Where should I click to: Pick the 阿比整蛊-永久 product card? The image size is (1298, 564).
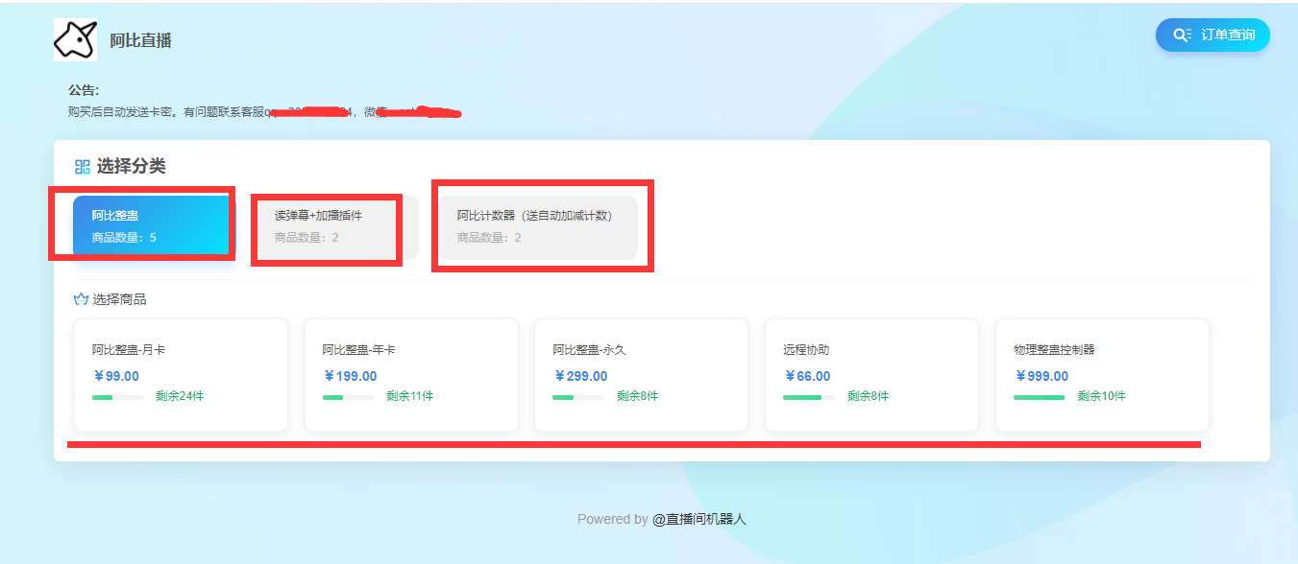pyautogui.click(x=641, y=374)
